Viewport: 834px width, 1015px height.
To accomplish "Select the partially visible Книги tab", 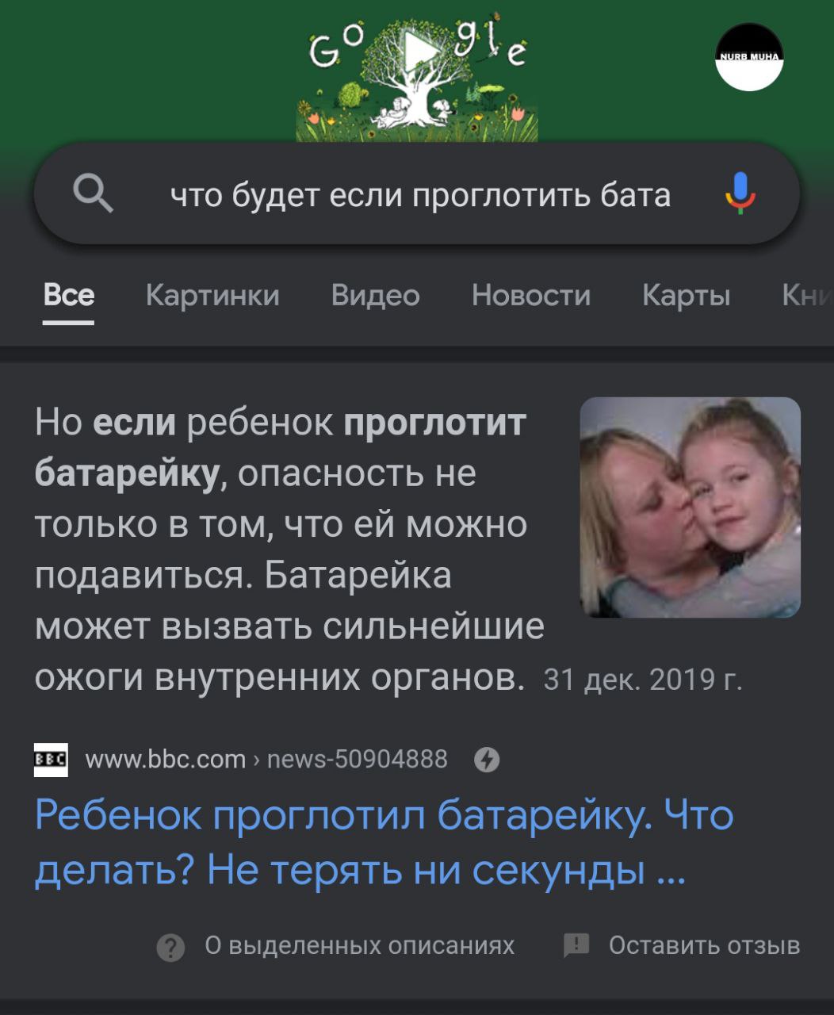I will tap(808, 296).
